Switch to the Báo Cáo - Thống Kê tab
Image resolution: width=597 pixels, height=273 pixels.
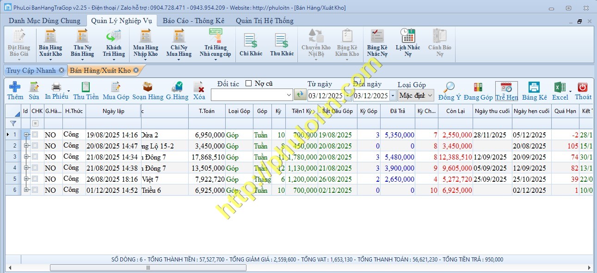[x=193, y=21]
